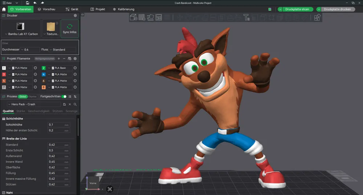The image size is (363, 195).
Task: Edit filament 4 round icon
Action: (x=75, y=74)
